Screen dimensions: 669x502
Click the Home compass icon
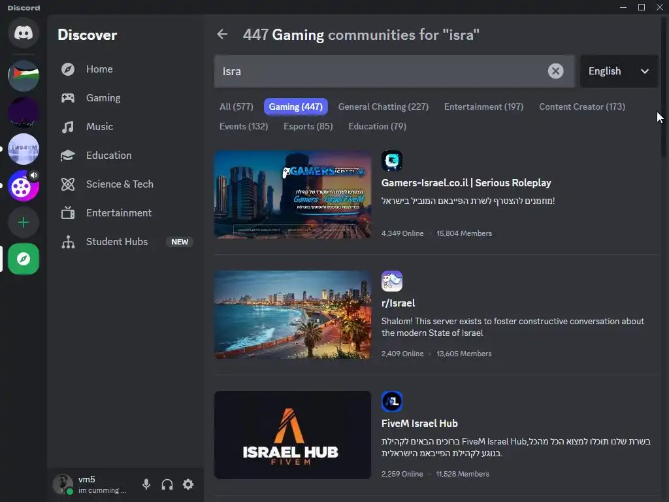(x=68, y=69)
